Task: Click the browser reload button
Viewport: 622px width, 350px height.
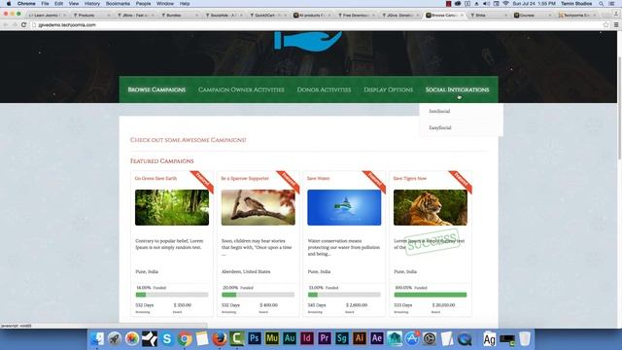Action: (23, 24)
